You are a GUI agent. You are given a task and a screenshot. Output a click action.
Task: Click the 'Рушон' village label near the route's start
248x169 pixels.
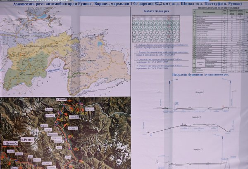pos(49,109)
